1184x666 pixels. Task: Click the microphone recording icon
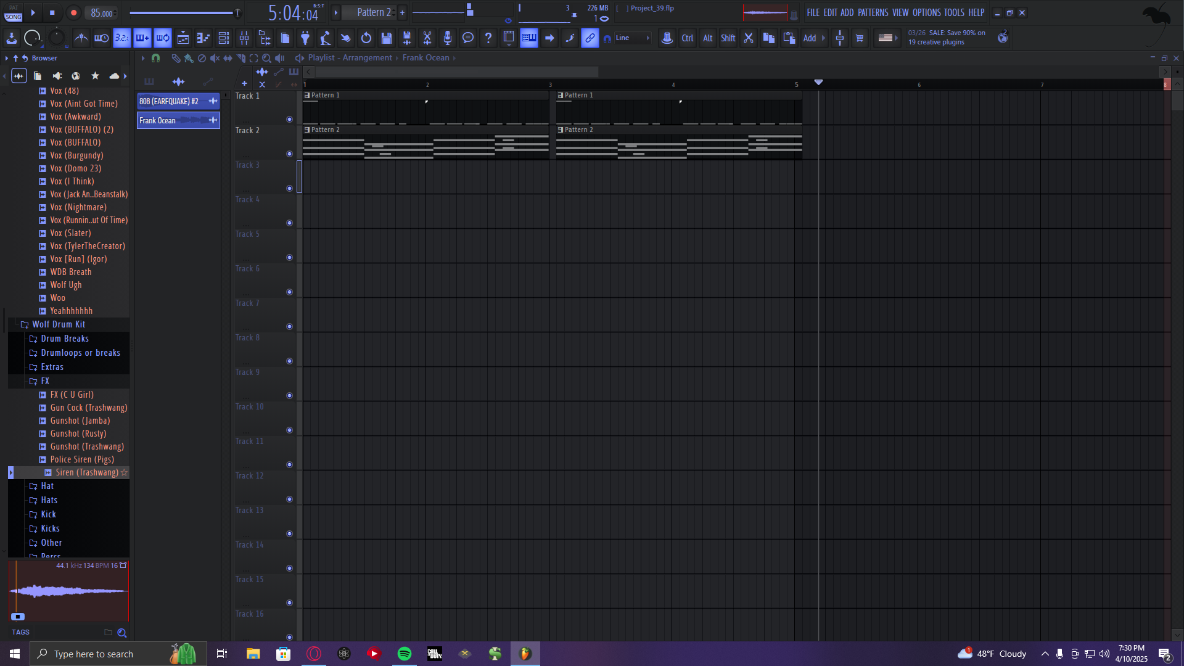coord(448,38)
